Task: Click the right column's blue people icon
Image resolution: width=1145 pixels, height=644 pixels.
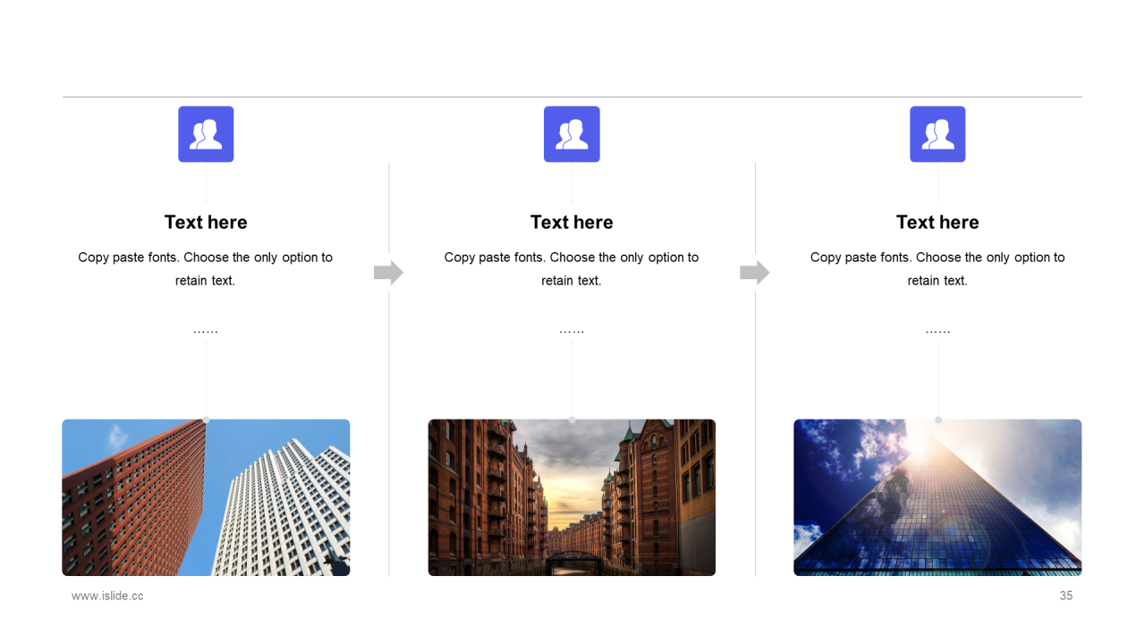Action: 937,134
